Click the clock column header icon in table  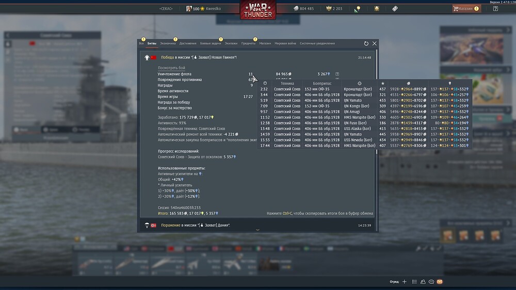tap(265, 84)
